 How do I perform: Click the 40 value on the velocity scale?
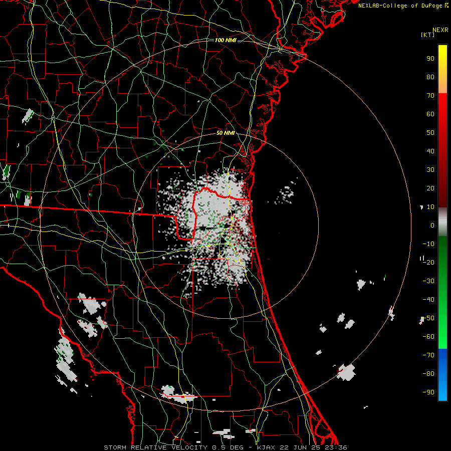(430, 151)
